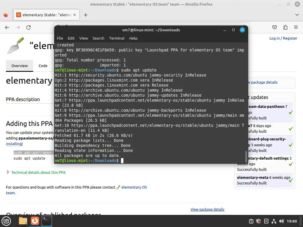Open the terminal Edit menu

[71, 38]
